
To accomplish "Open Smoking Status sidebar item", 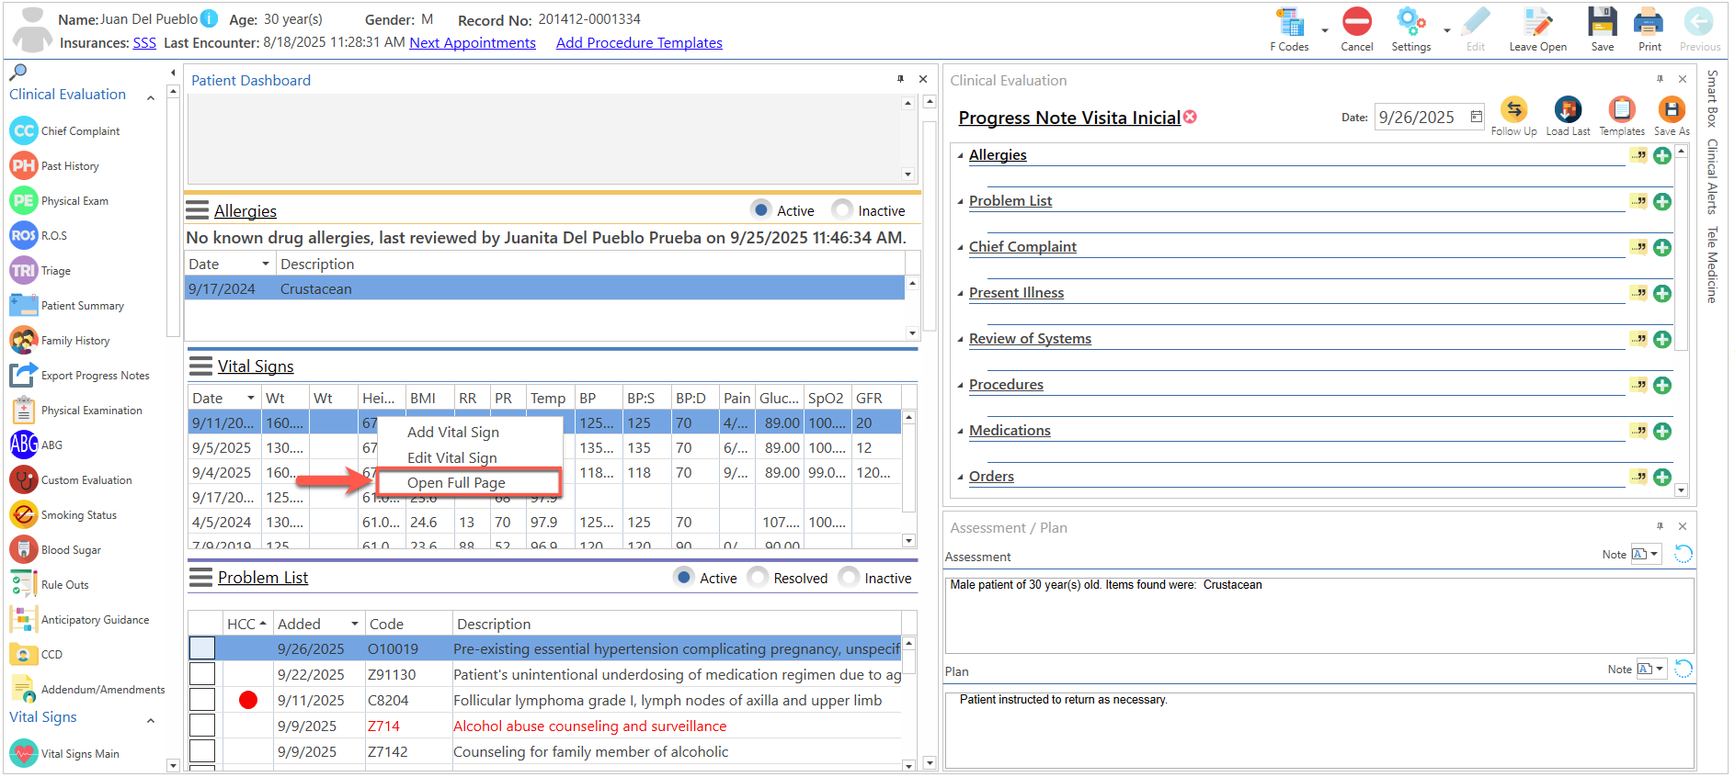I will click(64, 515).
